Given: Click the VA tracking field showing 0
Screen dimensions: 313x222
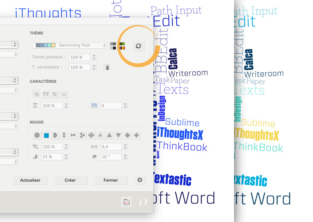Looking at the screenshot, I should [x=111, y=106].
